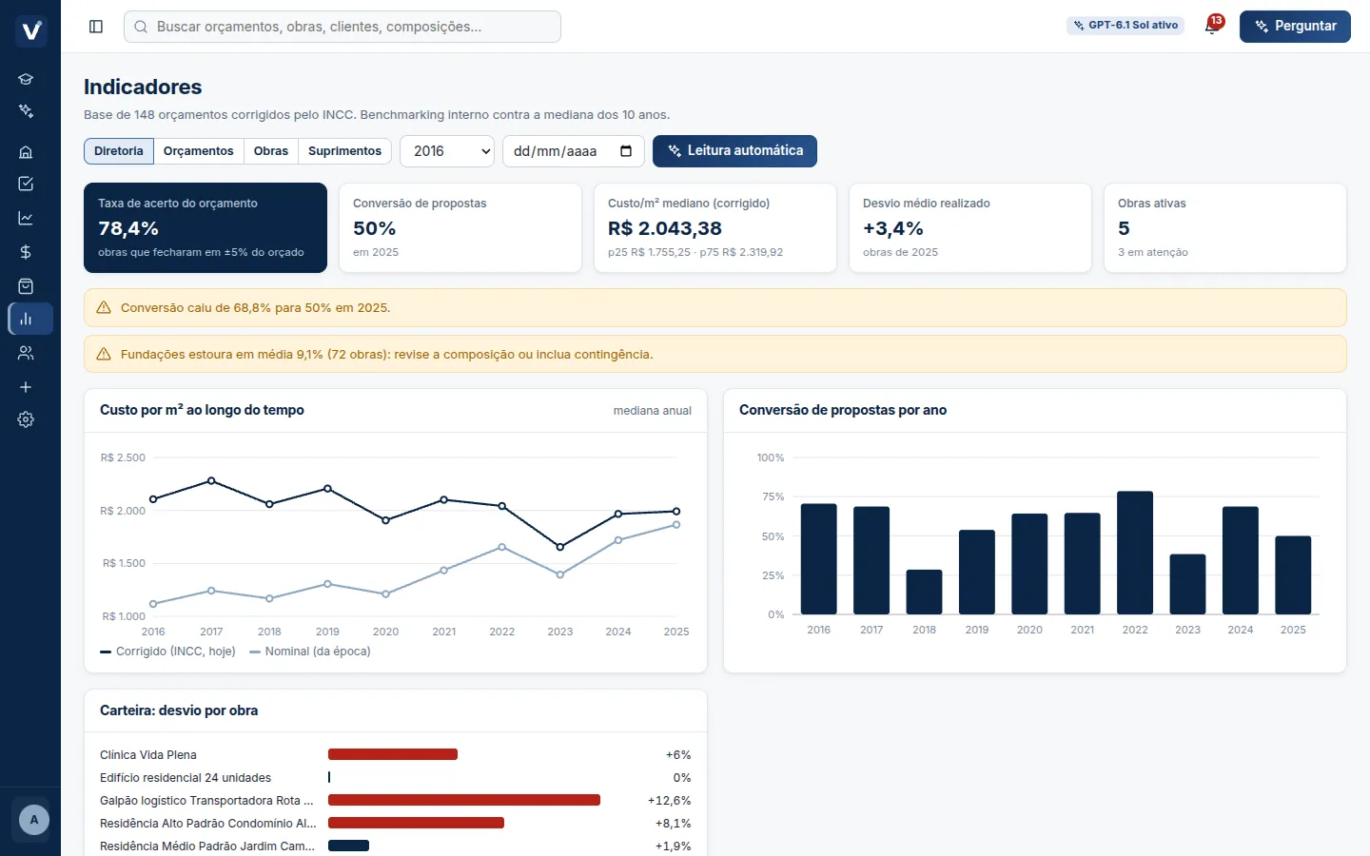Image resolution: width=1370 pixels, height=856 pixels.
Task: Click the Custo/m² mediano card
Action: point(715,228)
